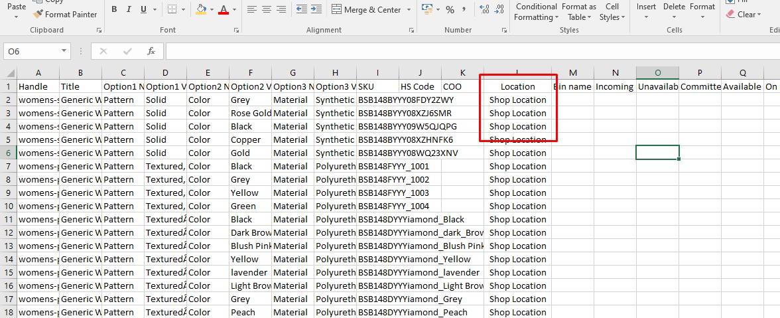Image resolution: width=780 pixels, height=318 pixels.
Task: Click the Increase Indent icon
Action: coord(317,9)
